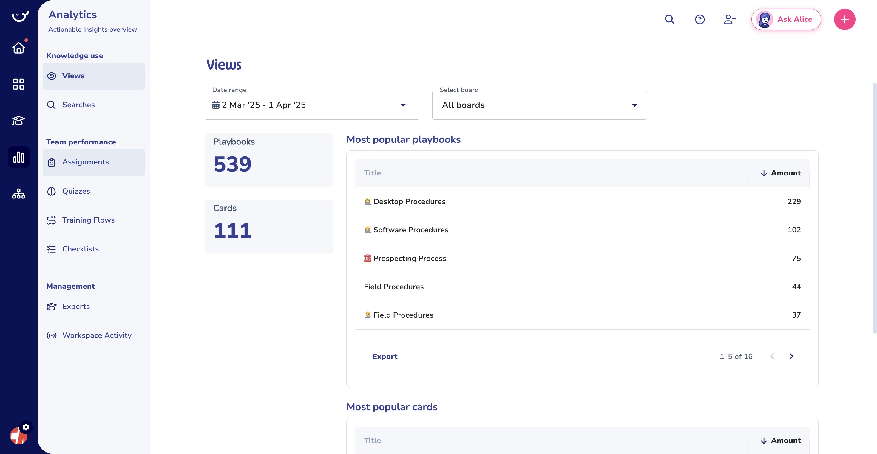Image resolution: width=877 pixels, height=454 pixels.
Task: Click the pink plus create button
Action: pyautogui.click(x=844, y=19)
